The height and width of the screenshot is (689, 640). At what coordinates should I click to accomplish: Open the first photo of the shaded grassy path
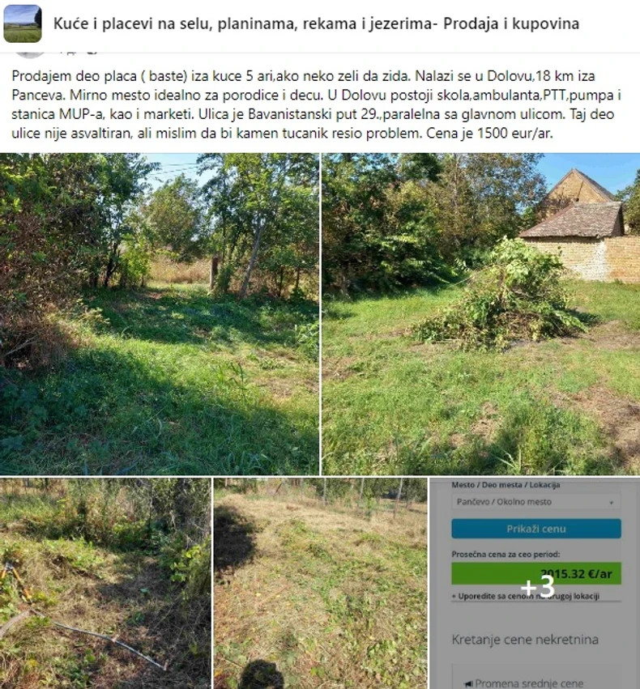click(x=159, y=313)
